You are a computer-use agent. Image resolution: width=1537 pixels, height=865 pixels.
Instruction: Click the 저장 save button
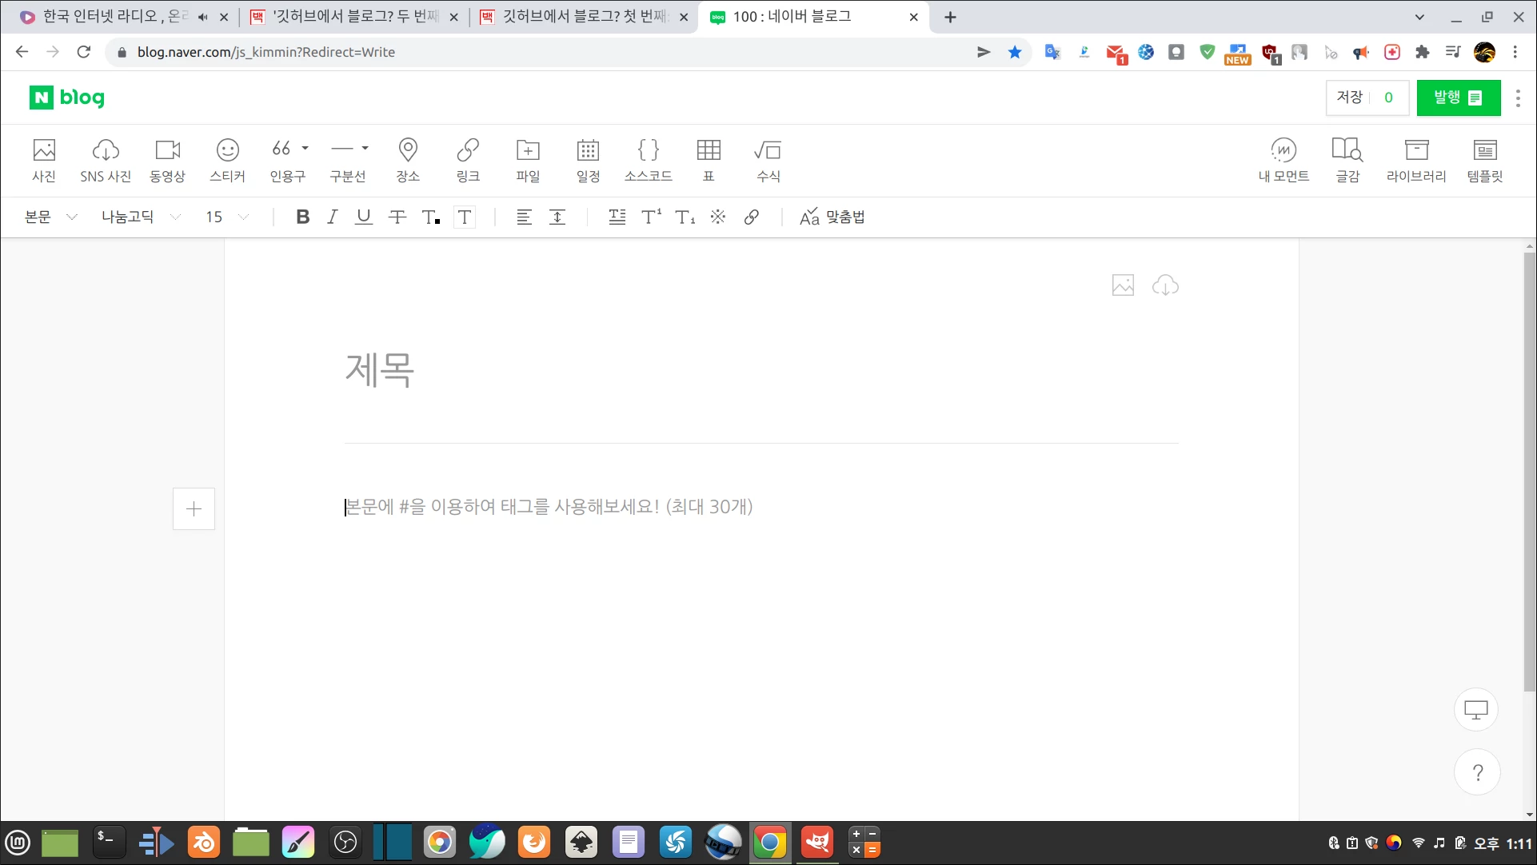point(1350,97)
